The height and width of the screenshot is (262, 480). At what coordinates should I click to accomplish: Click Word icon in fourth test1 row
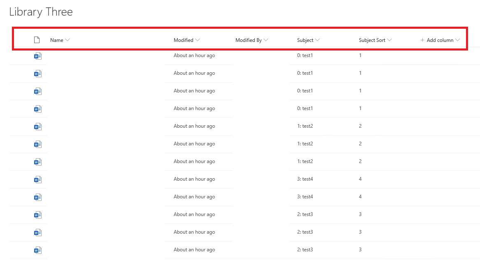37,109
